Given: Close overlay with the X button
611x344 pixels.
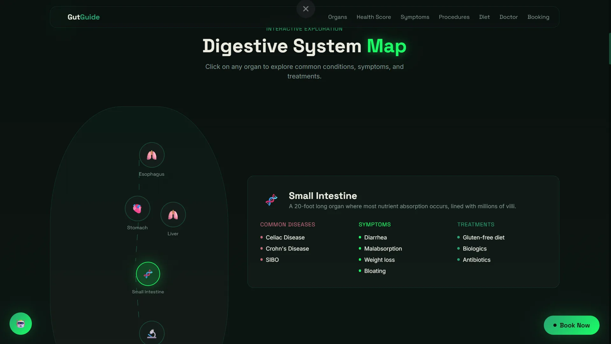Looking at the screenshot, I should (306, 9).
